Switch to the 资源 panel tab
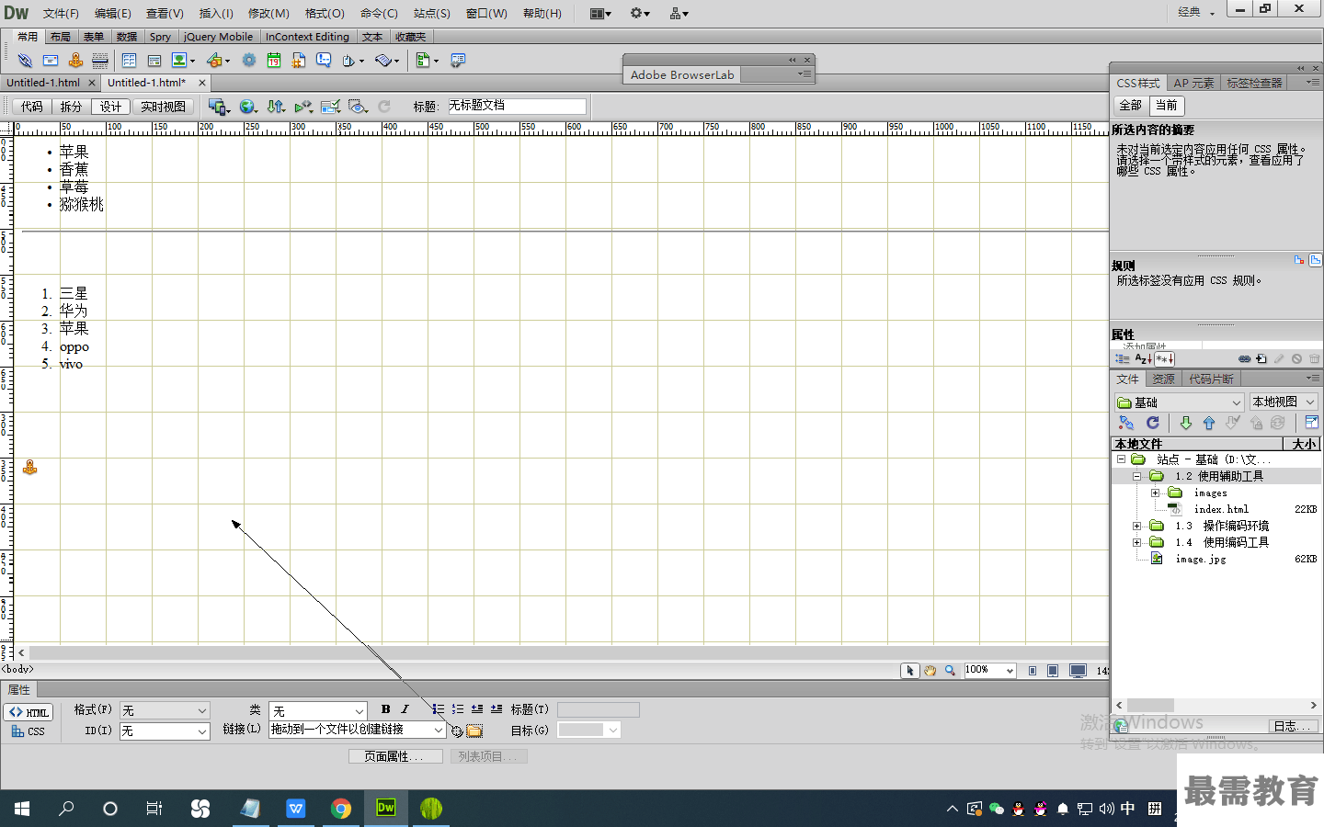The width and height of the screenshot is (1324, 827). [x=1163, y=379]
